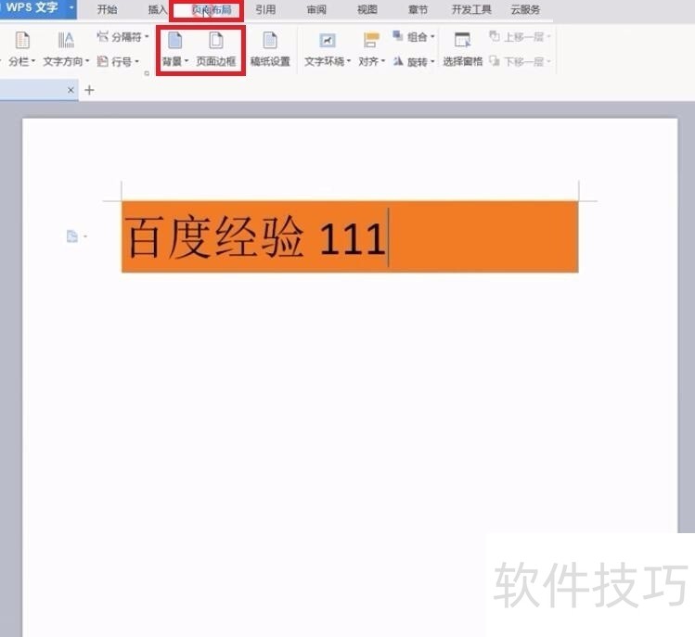This screenshot has width=695, height=637.
Task: Click the 上移一层 bring forward button
Action: [x=520, y=37]
